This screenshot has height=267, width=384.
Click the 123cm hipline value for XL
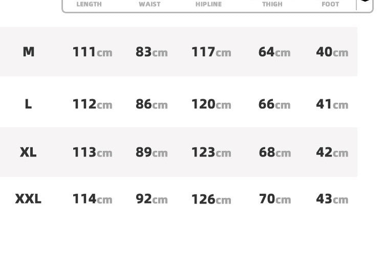(x=211, y=152)
